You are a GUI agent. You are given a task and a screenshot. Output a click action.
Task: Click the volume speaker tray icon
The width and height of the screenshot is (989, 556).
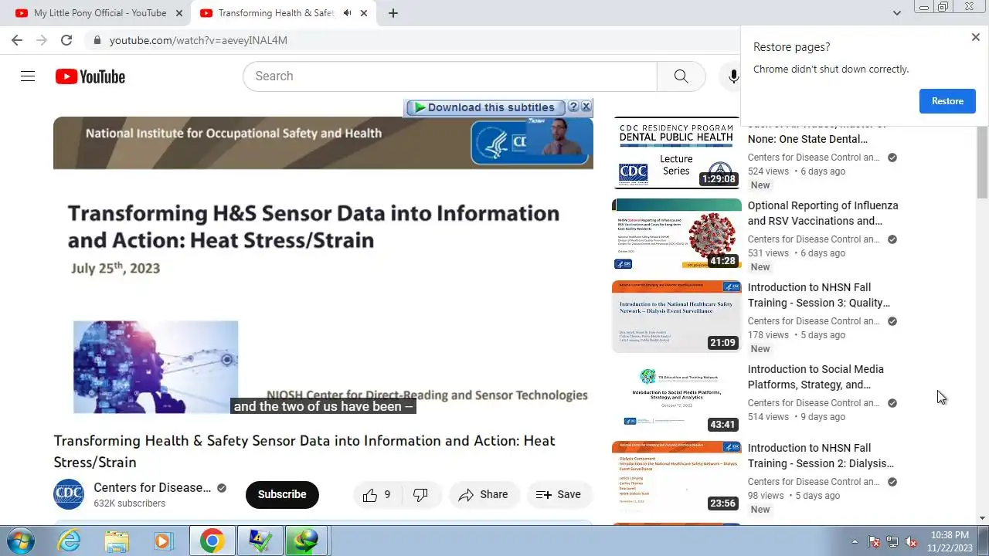tap(911, 541)
